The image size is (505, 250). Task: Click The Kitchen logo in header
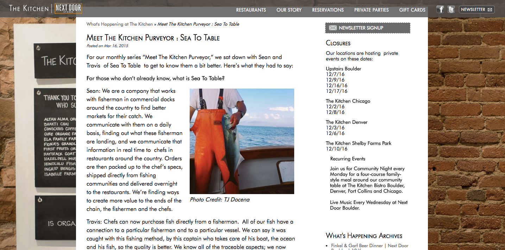pyautogui.click(x=29, y=8)
